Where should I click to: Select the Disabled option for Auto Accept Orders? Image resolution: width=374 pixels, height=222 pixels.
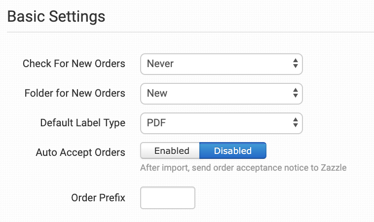232,151
